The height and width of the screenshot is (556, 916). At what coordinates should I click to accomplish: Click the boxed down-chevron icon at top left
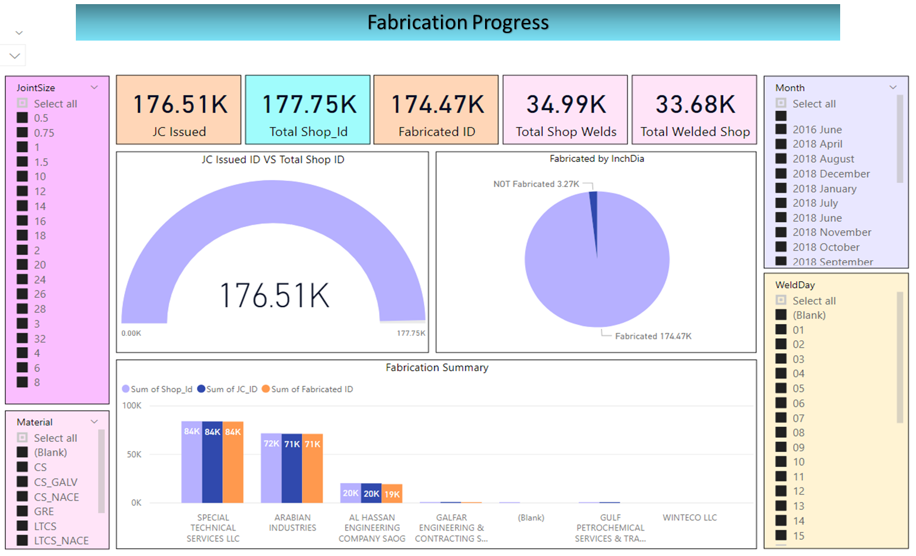(x=15, y=56)
